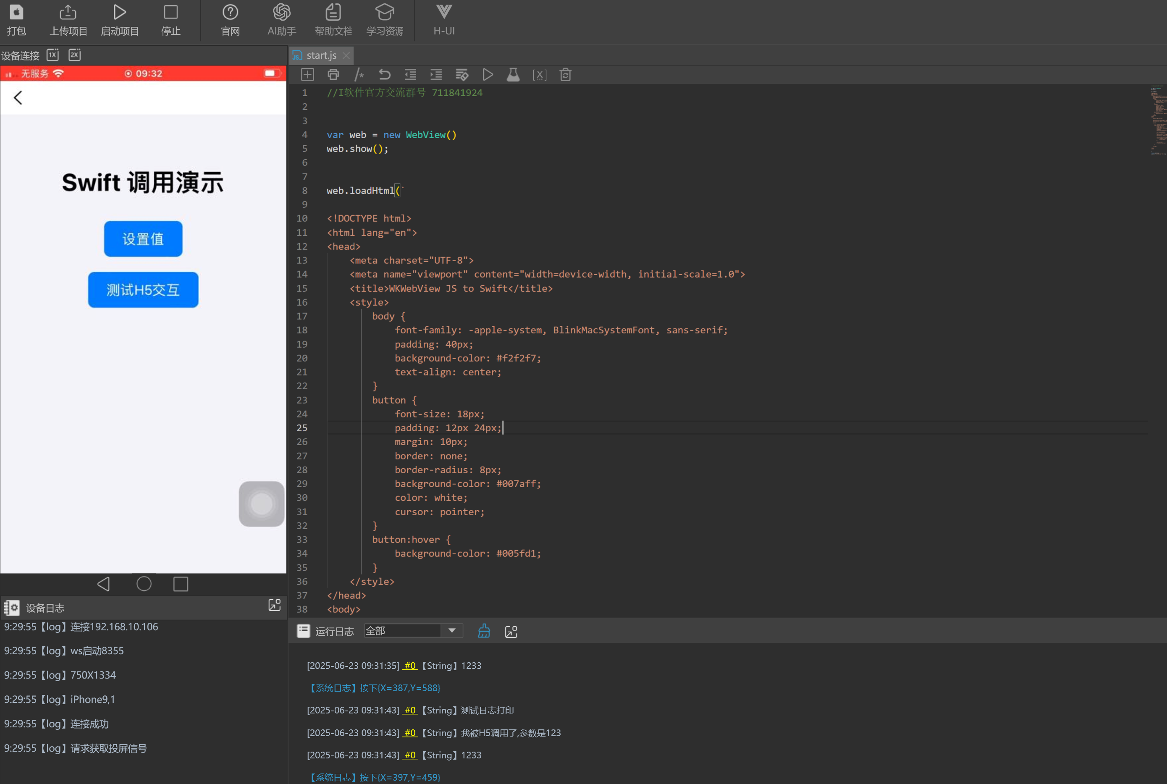Start the project with 启动项目
The image size is (1167, 784).
[120, 20]
